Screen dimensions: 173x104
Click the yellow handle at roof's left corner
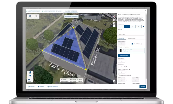42,50
